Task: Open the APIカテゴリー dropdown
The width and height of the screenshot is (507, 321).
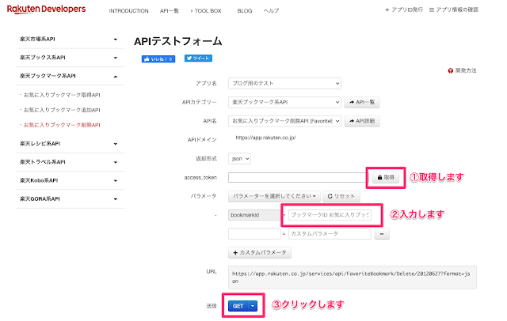Action: (x=284, y=102)
